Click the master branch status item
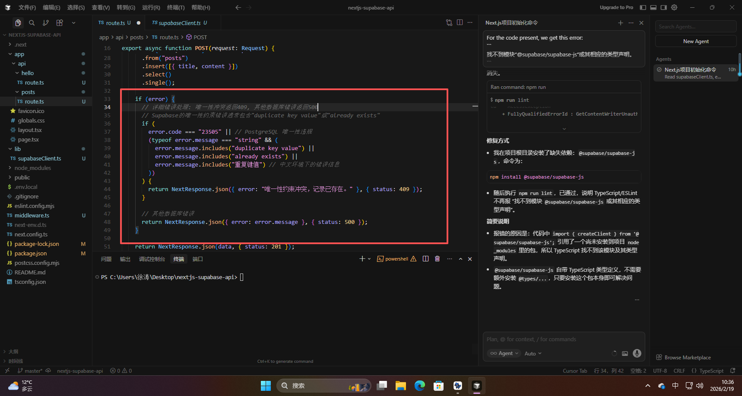742x396 pixels. click(x=30, y=371)
